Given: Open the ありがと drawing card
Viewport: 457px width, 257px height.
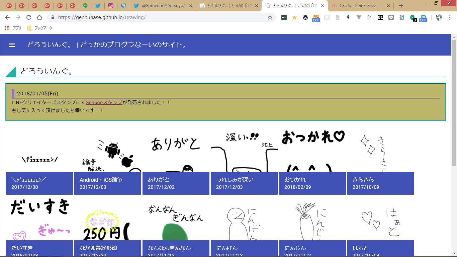Looking at the screenshot, I should 176,161.
